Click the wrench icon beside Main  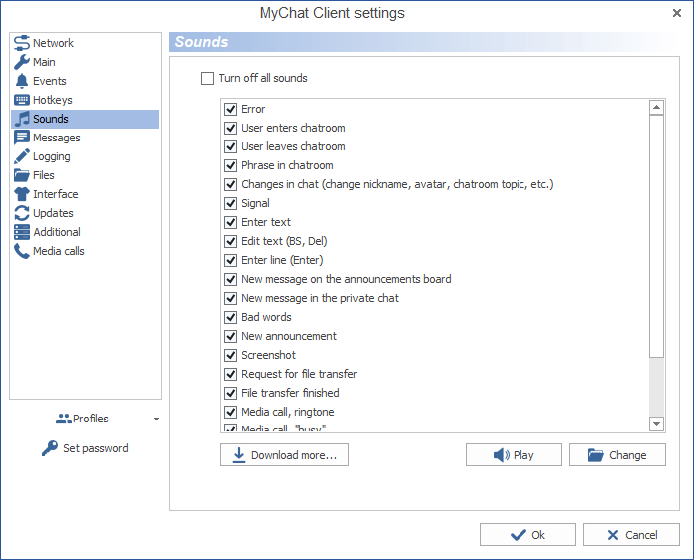coord(22,62)
